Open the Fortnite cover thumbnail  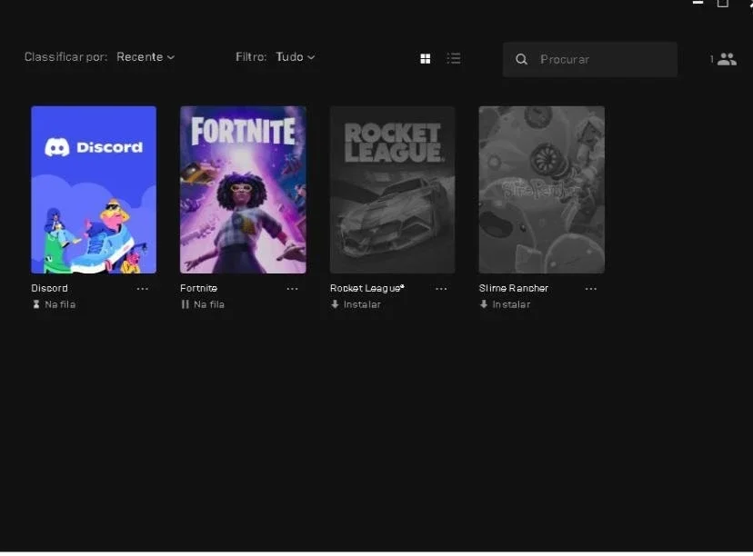243,190
